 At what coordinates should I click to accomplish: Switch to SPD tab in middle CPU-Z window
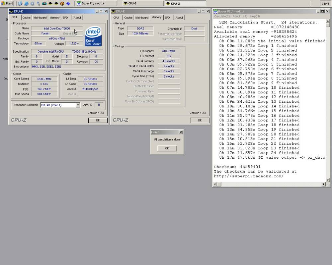[167, 18]
